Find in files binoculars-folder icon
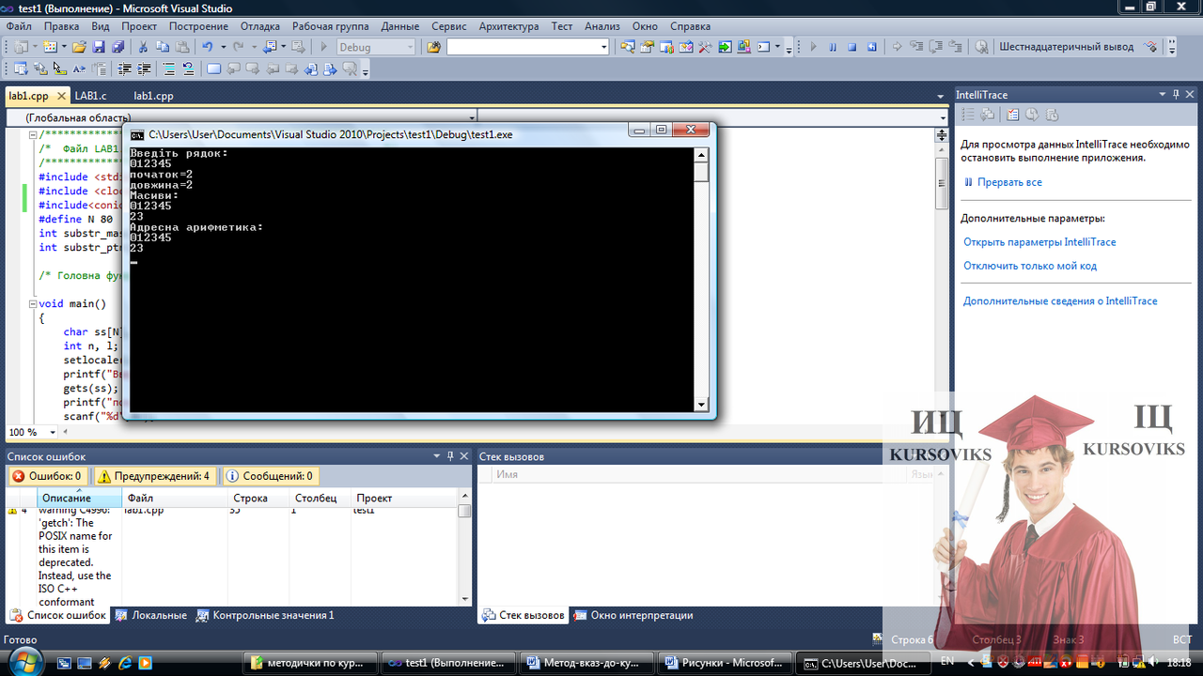The height and width of the screenshot is (676, 1203). point(432,47)
